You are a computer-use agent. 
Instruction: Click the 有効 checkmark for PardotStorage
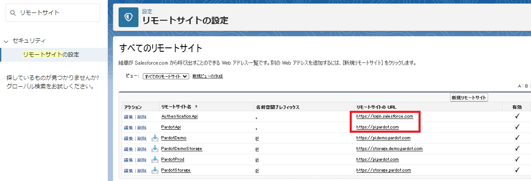[517, 170]
